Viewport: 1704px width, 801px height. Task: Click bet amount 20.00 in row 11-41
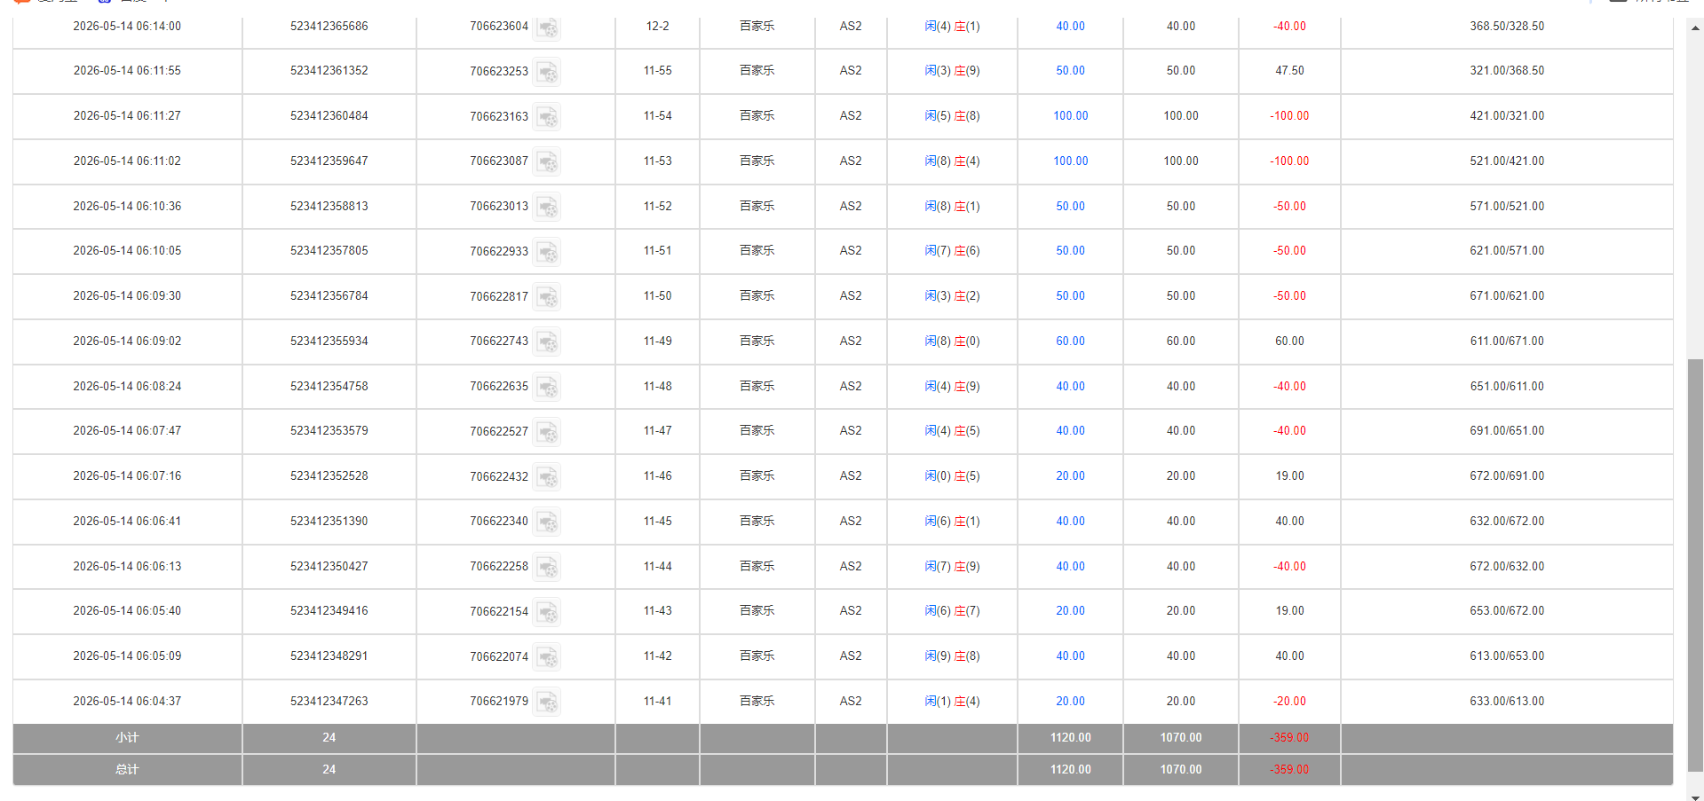click(1070, 702)
